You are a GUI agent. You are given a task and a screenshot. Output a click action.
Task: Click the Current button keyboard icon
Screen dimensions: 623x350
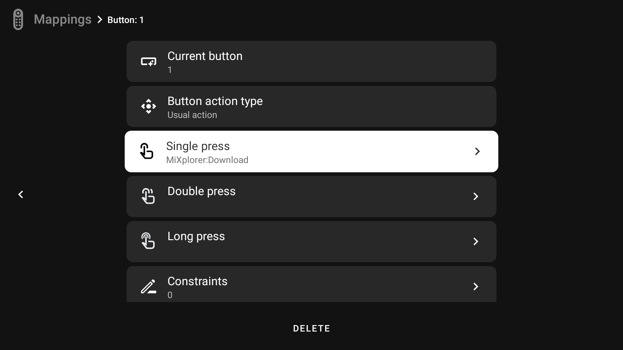149,62
